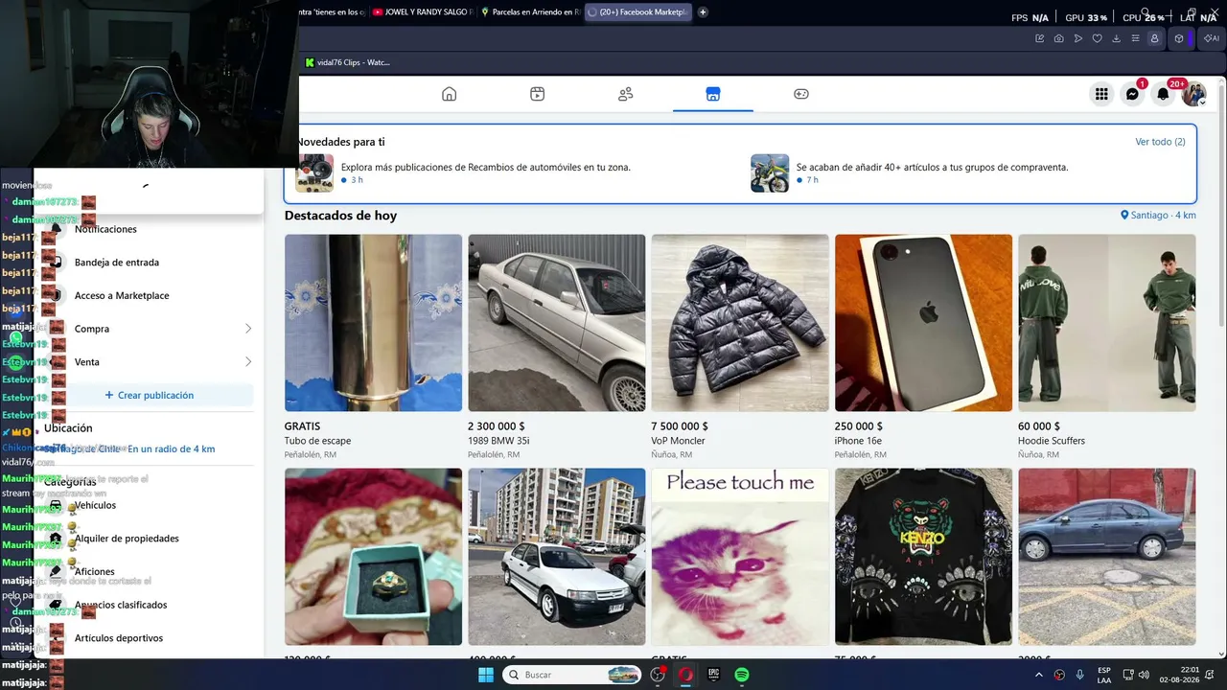Open a new browser tab
This screenshot has height=690, width=1227.
[x=703, y=12]
